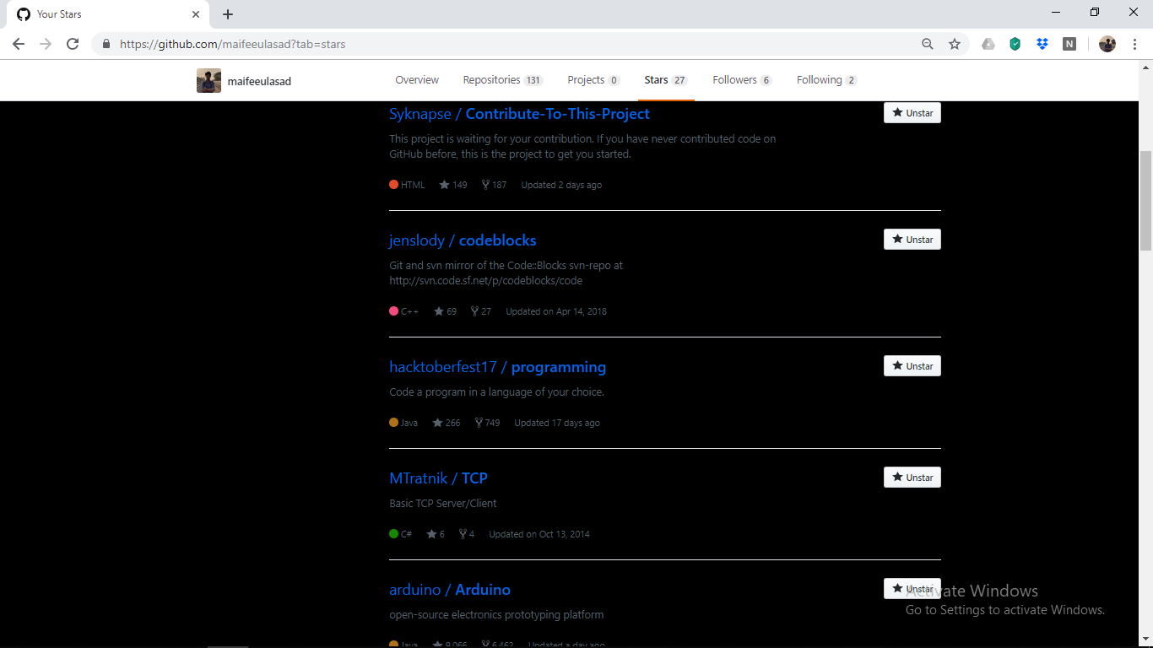Image resolution: width=1153 pixels, height=648 pixels.
Task: Click fork count 27 on codeblocks
Action: (481, 311)
